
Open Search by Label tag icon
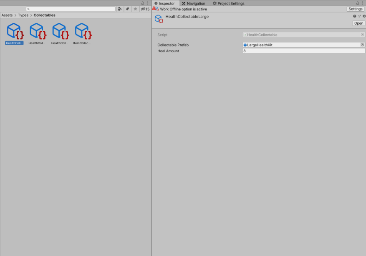[127, 9]
